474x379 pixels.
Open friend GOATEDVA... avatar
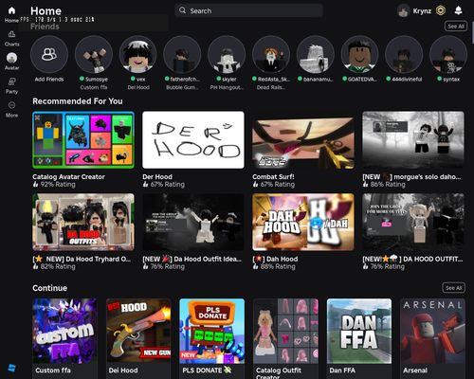(x=359, y=54)
